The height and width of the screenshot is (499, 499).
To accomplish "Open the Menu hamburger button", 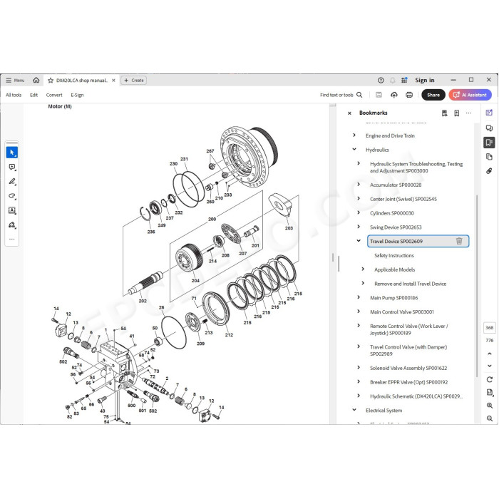I will (x=15, y=80).
